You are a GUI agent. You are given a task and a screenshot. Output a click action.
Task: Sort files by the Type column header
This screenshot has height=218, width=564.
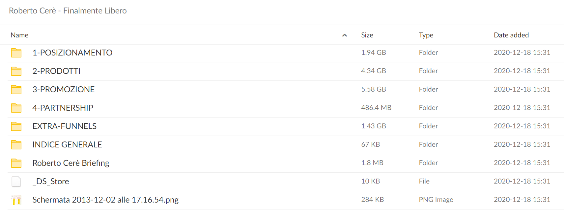click(x=426, y=35)
